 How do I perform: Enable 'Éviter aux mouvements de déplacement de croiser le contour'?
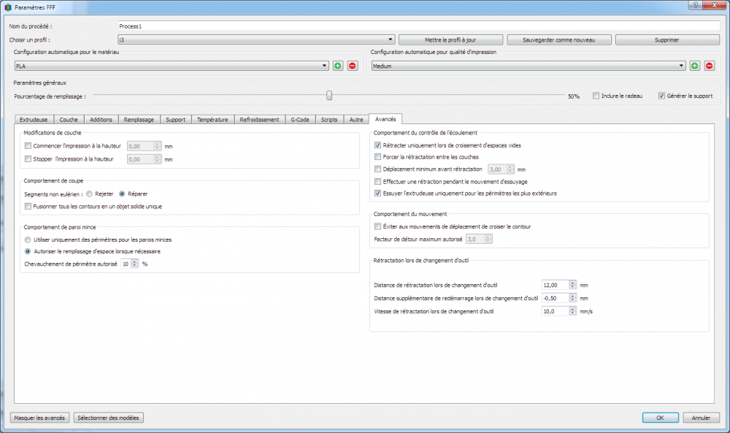[377, 226]
